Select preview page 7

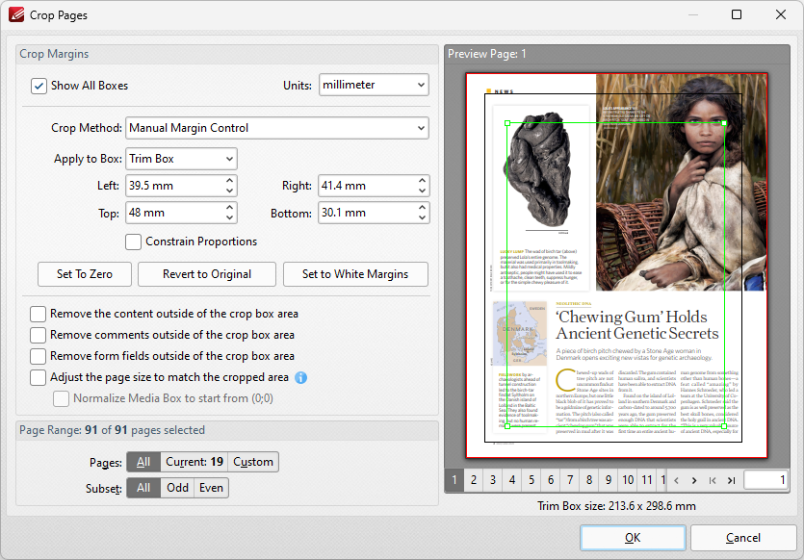point(570,480)
